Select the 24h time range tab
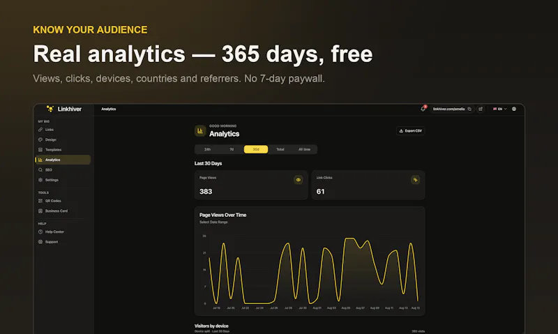 pyautogui.click(x=207, y=149)
